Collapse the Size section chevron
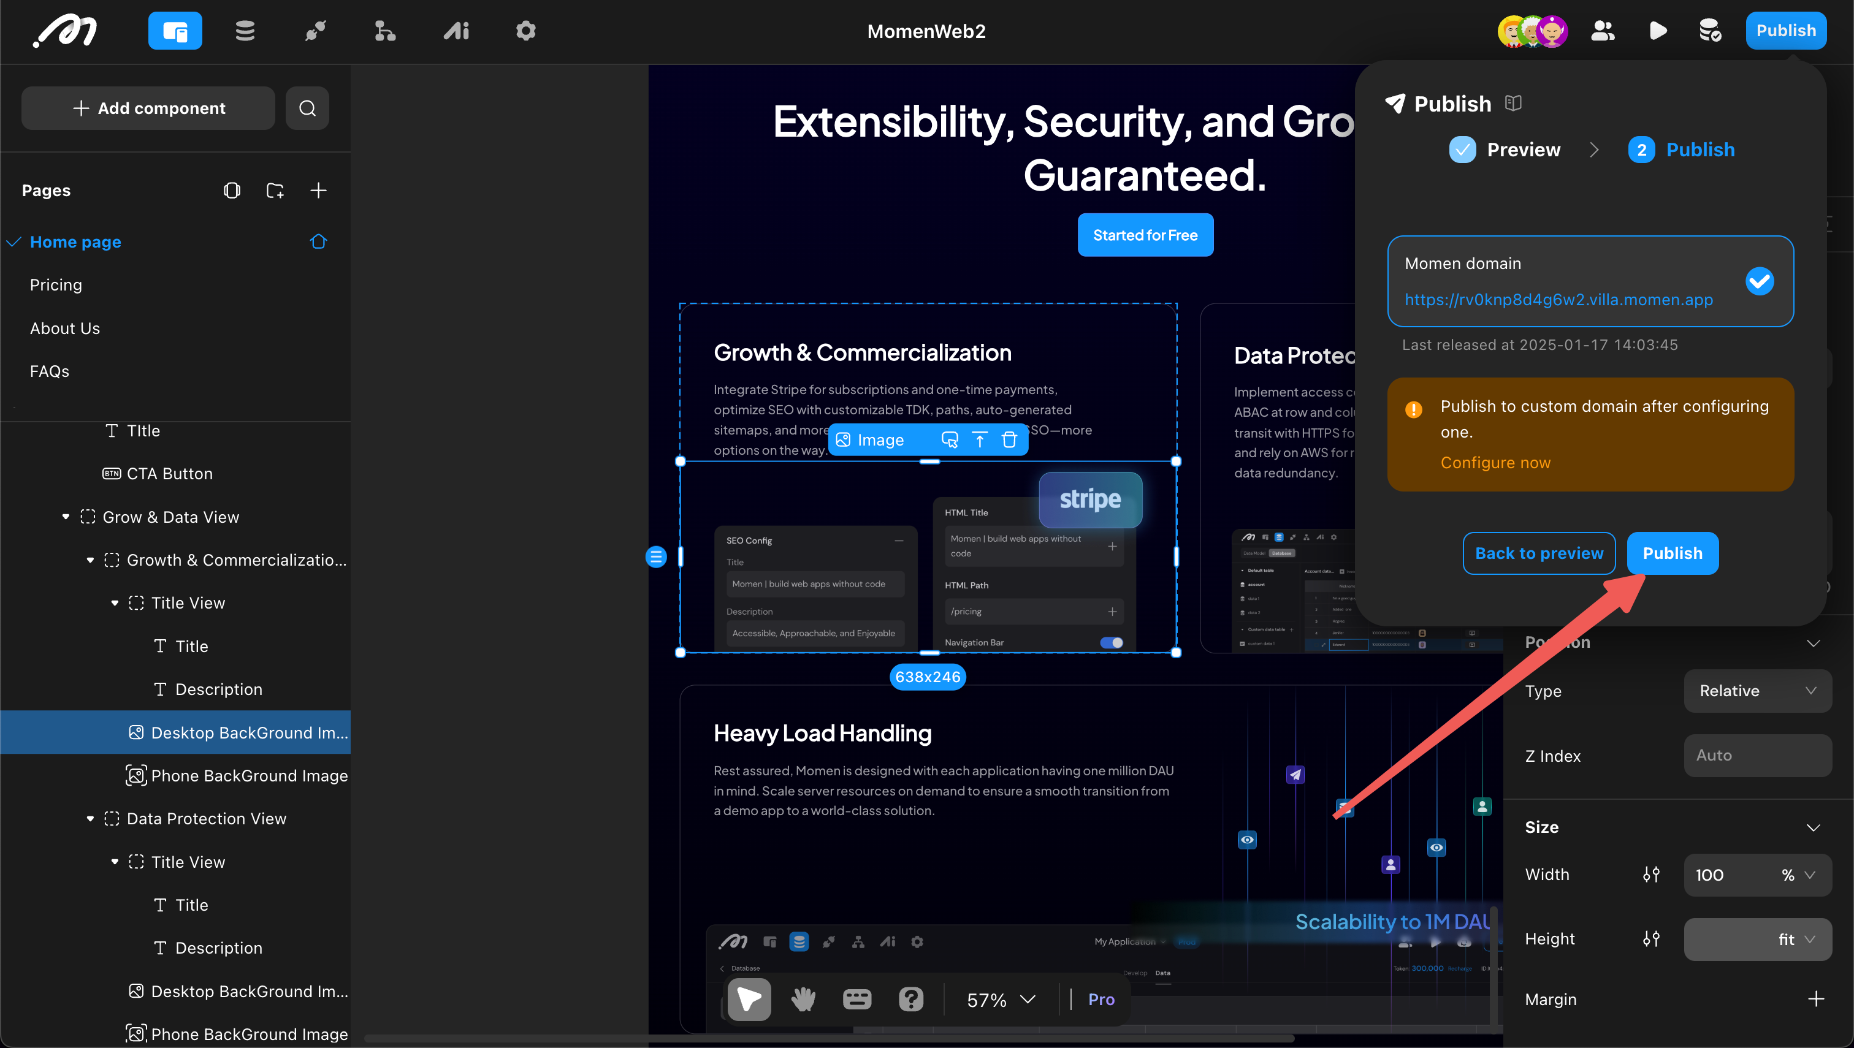The width and height of the screenshot is (1854, 1048). pos(1813,827)
